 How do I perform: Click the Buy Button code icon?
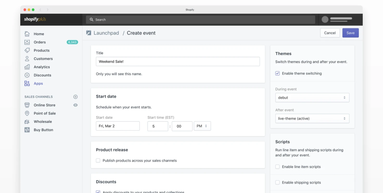point(27,130)
